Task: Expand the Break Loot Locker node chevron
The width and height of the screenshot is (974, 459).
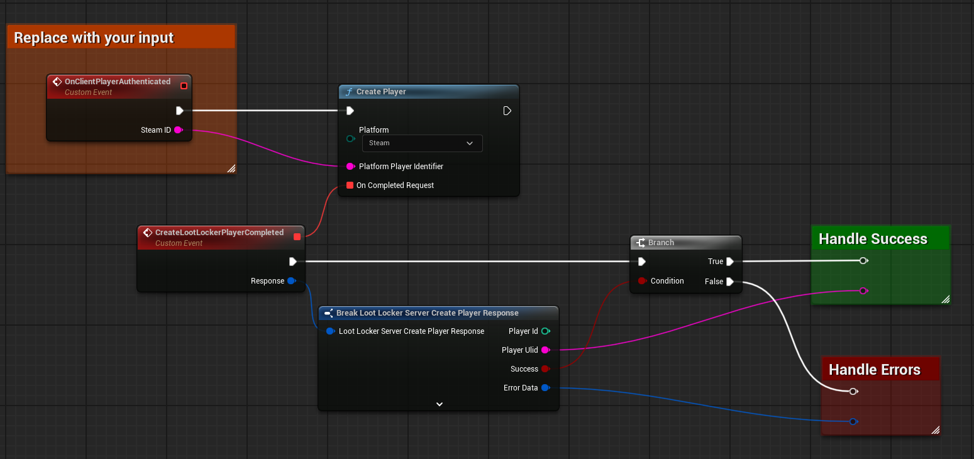Action: coord(439,404)
